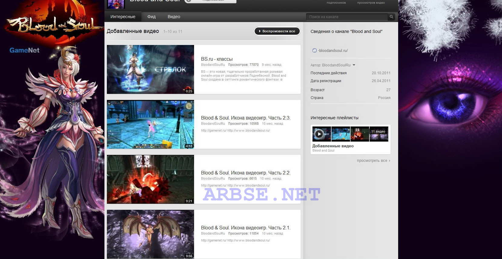Click the Просмотров: 11854 text

pos(243,233)
